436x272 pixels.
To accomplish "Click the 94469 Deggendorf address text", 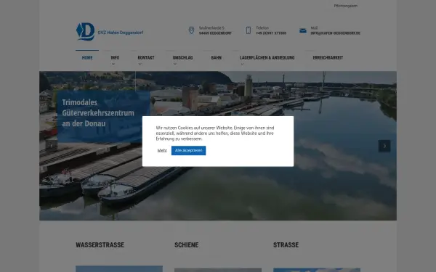I will coord(215,33).
